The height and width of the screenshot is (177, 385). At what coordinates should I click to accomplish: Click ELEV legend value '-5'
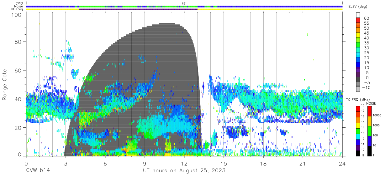pos(367,82)
